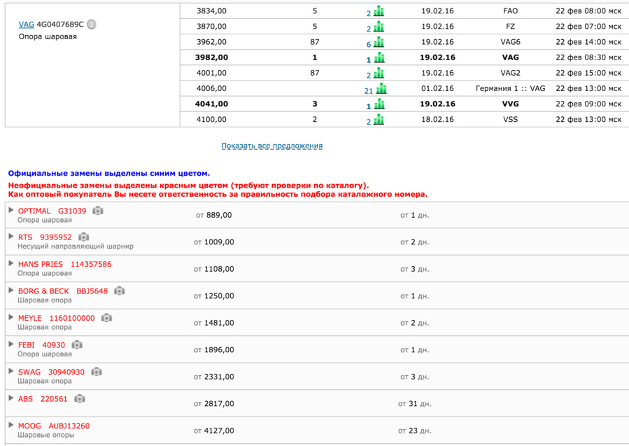Select bold price 4041,00
The width and height of the screenshot is (629, 446).
point(211,104)
